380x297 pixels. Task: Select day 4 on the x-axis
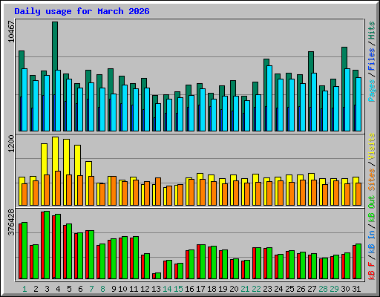pyautogui.click(x=58, y=289)
